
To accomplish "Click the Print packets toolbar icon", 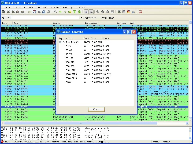I will 49,12.
